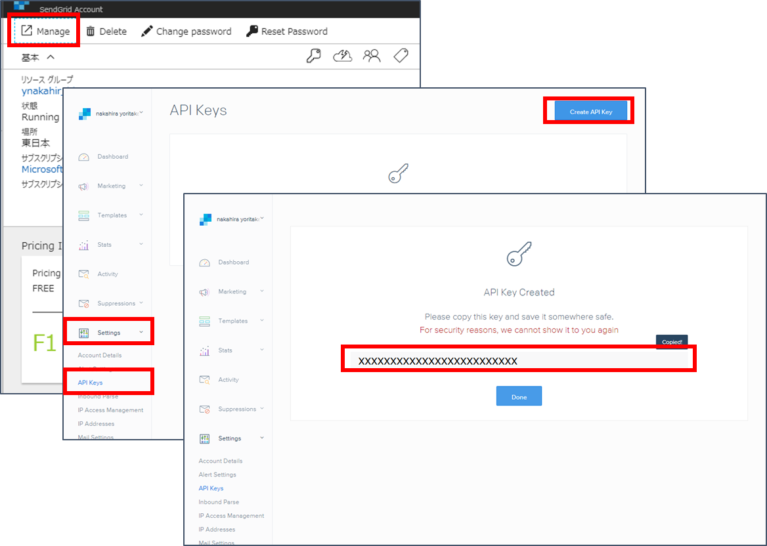The width and height of the screenshot is (767, 546).
Task: Open Alert Settings in front window
Action: coord(217,474)
